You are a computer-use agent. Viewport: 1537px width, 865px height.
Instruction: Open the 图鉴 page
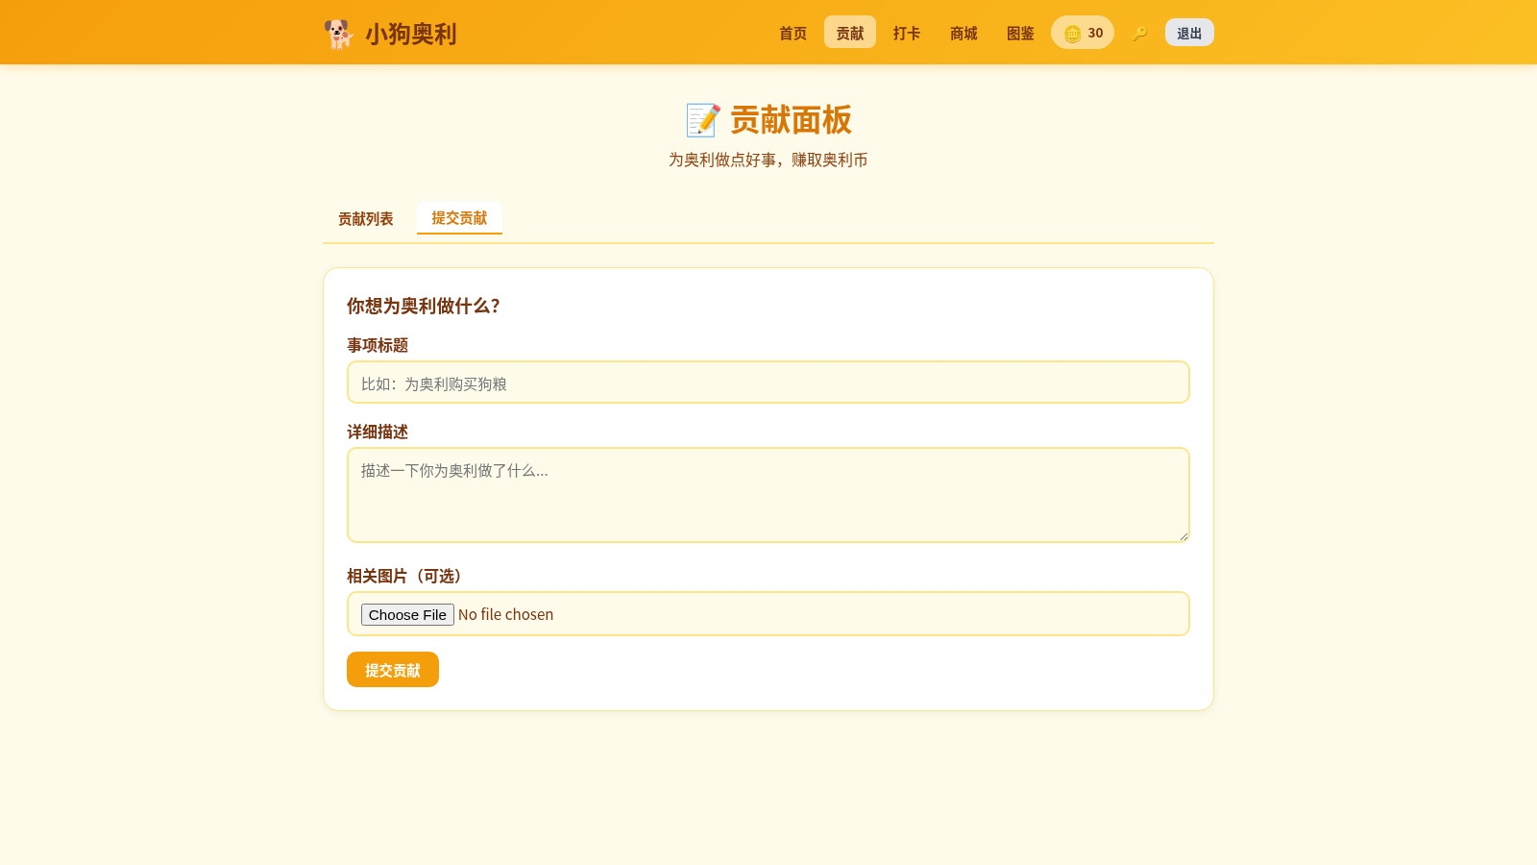1020,33
